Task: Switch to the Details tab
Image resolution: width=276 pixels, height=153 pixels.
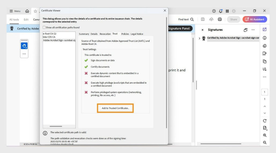Action: [x=94, y=34]
